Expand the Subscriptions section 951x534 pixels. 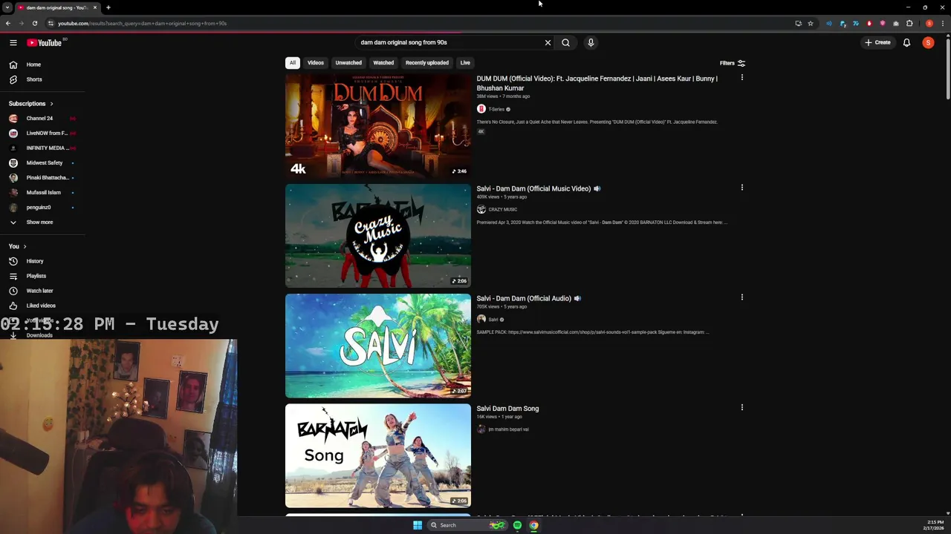pos(31,104)
